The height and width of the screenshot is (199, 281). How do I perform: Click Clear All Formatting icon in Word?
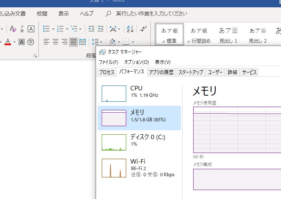pyautogui.click(x=13, y=29)
